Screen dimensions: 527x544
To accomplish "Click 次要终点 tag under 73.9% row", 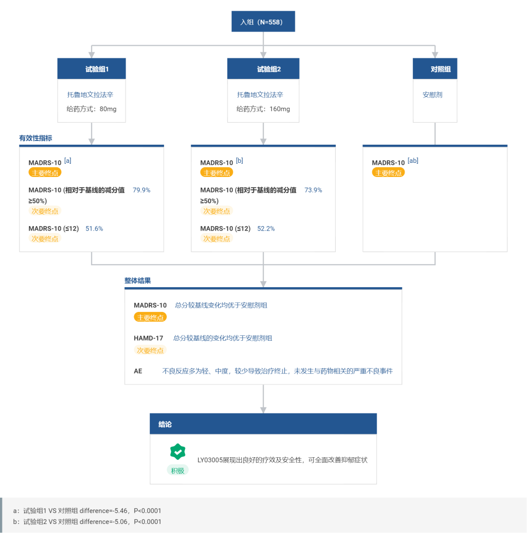I will click(217, 211).
